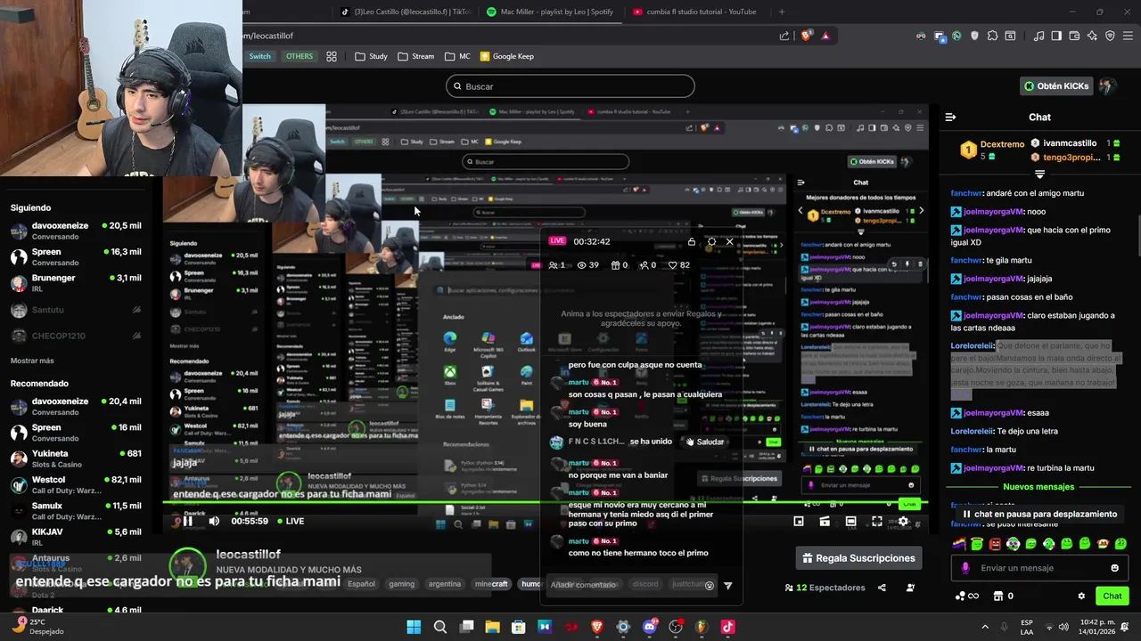Viewport: 1141px width, 641px height.
Task: Click the send arrow in the overlay comment box
Action: [x=727, y=585]
